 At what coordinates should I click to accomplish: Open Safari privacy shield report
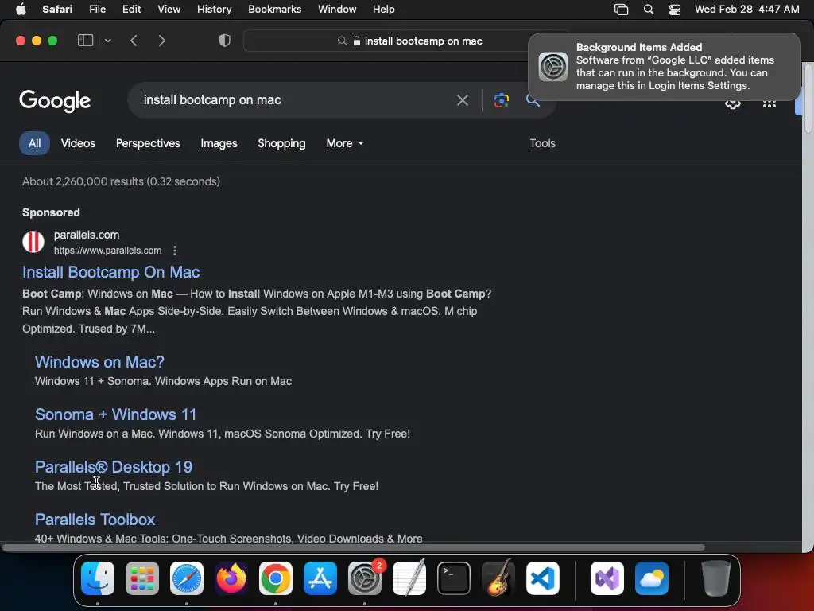[225, 41]
